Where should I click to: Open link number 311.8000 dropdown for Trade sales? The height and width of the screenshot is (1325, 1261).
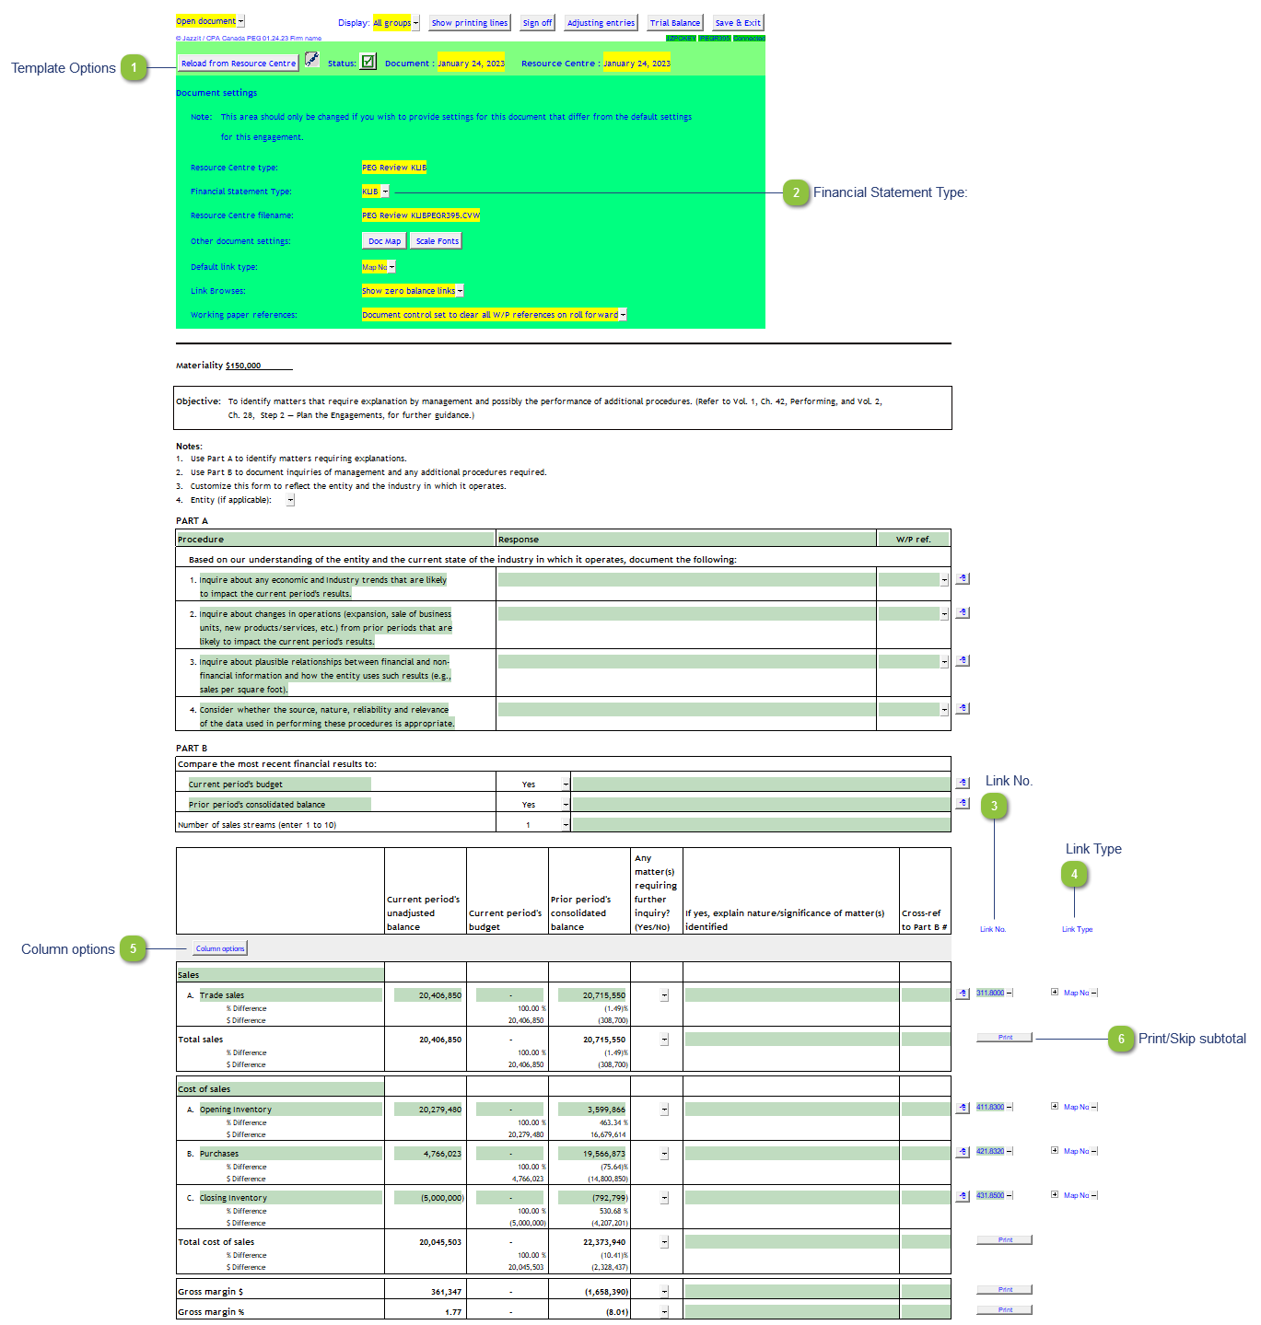(x=1010, y=993)
